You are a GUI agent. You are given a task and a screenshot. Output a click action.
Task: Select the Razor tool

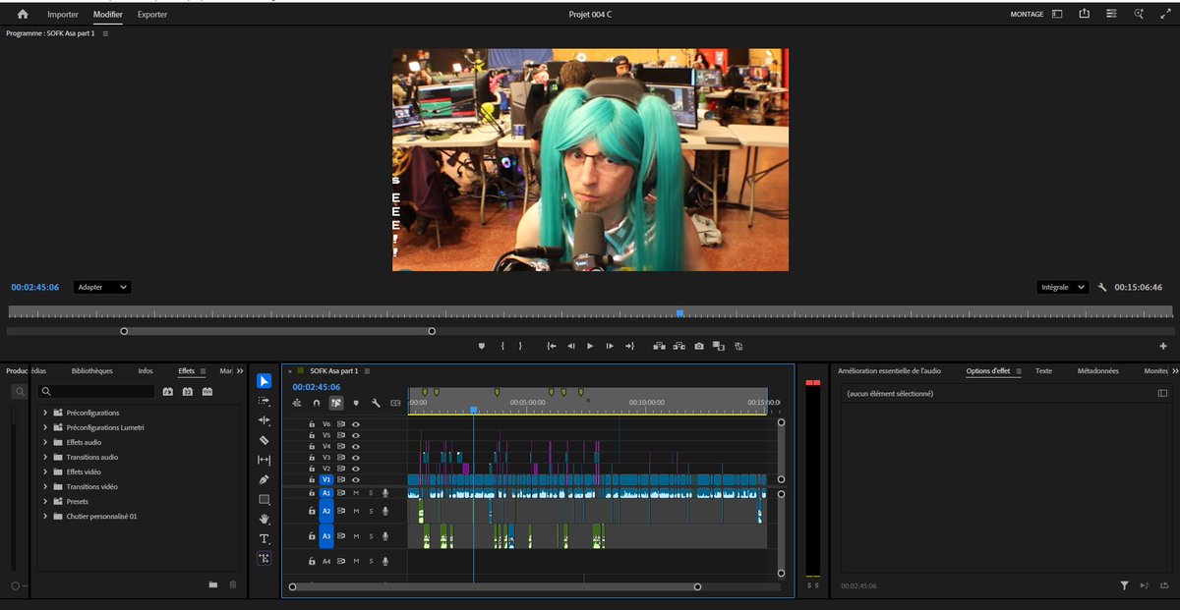(265, 440)
